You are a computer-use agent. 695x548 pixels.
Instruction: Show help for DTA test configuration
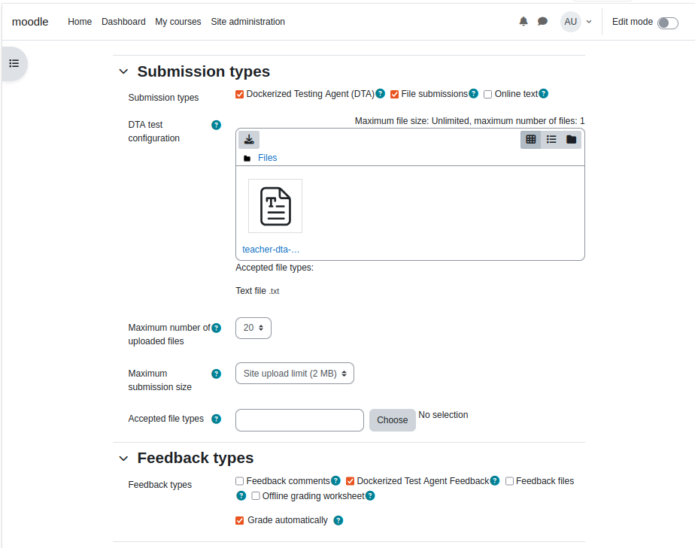click(217, 125)
